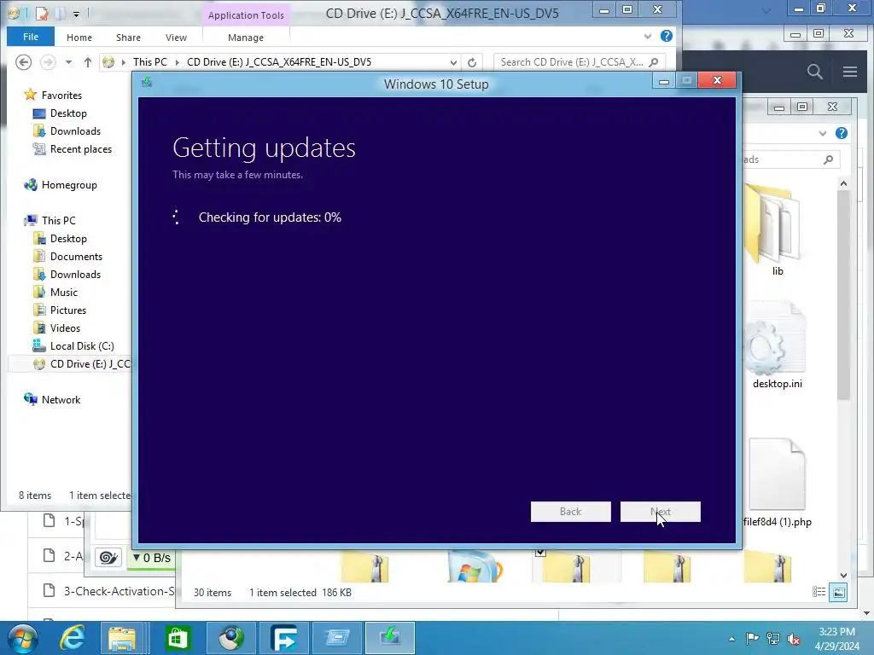Select Desktop under This PC
874x655 pixels.
tap(68, 239)
